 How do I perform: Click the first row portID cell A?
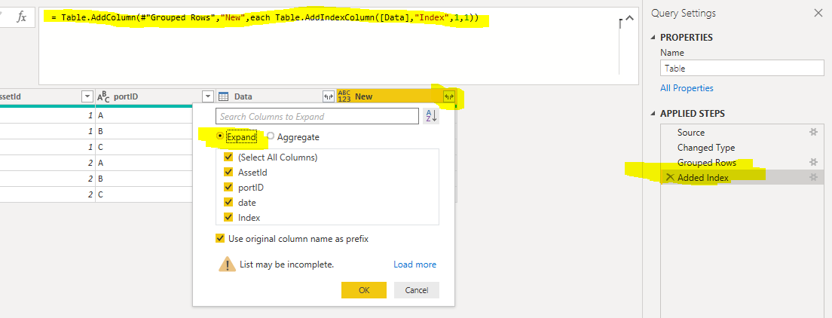pyautogui.click(x=145, y=115)
